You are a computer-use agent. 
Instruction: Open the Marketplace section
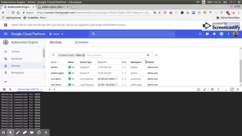click(17, 73)
